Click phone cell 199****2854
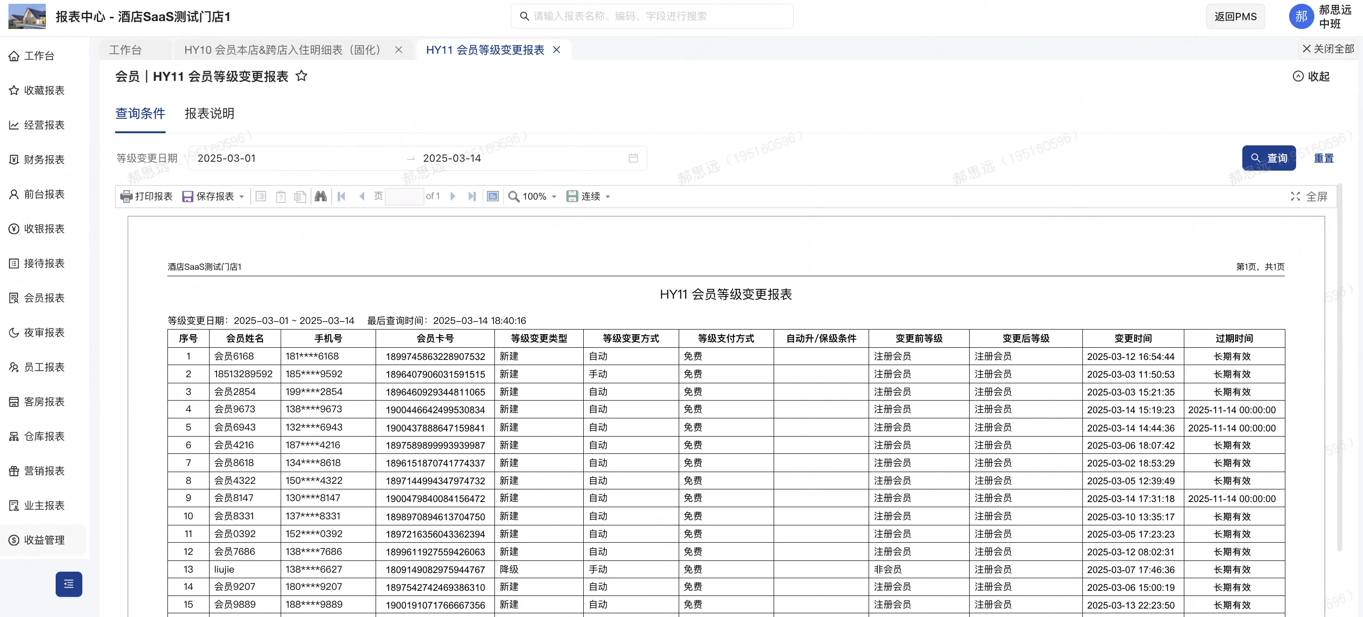1363x617 pixels. (x=328, y=392)
